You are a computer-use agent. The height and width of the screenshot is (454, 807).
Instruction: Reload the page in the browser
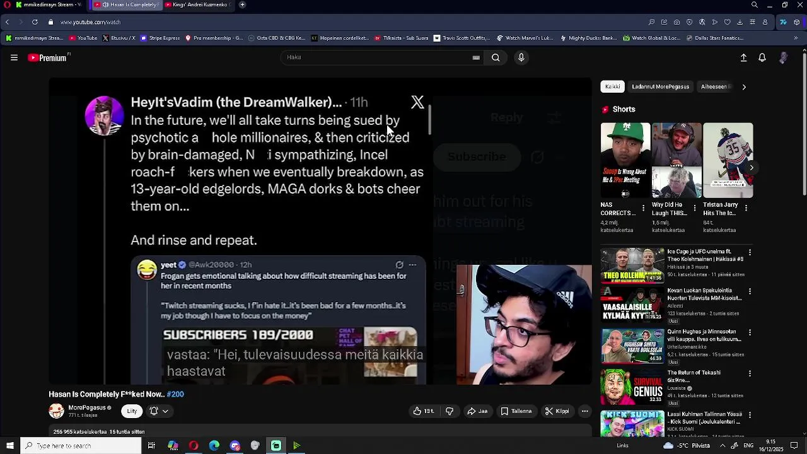[x=35, y=22]
